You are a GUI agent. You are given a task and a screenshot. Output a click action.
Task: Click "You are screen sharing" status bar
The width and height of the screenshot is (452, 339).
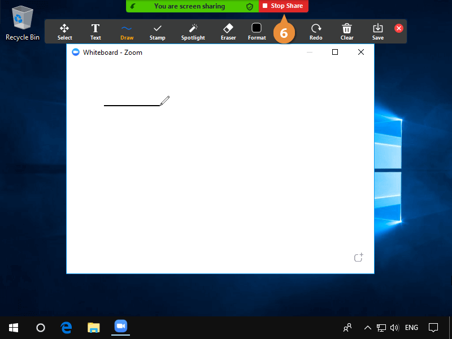tap(189, 6)
